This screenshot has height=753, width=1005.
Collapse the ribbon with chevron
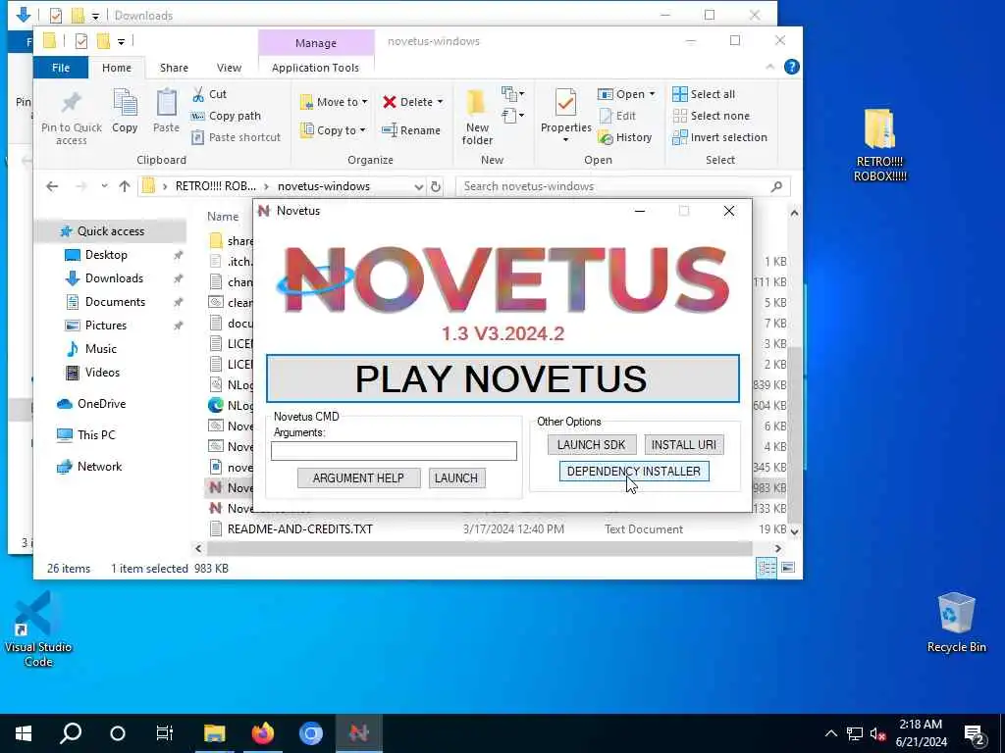(x=770, y=68)
